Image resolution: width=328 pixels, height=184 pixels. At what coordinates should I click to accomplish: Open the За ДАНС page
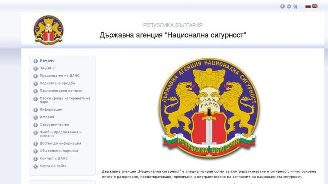point(47,68)
